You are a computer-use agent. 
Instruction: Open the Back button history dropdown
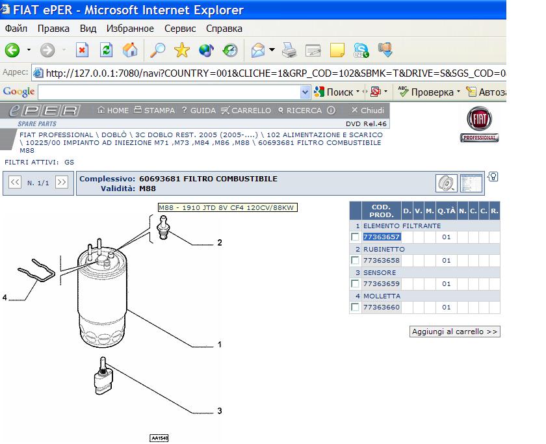pyautogui.click(x=29, y=50)
